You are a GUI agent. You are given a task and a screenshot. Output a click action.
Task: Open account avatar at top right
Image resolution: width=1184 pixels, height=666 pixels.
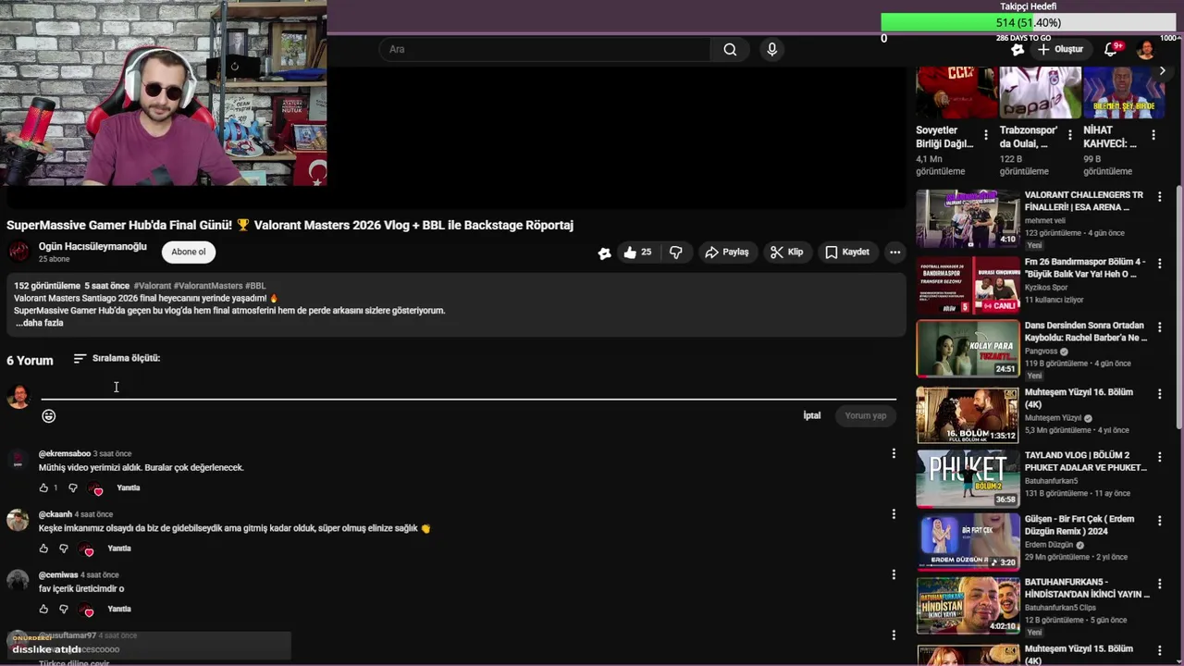pos(1145,49)
